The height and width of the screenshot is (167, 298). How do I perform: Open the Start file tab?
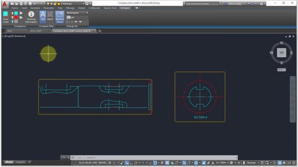coord(10,31)
